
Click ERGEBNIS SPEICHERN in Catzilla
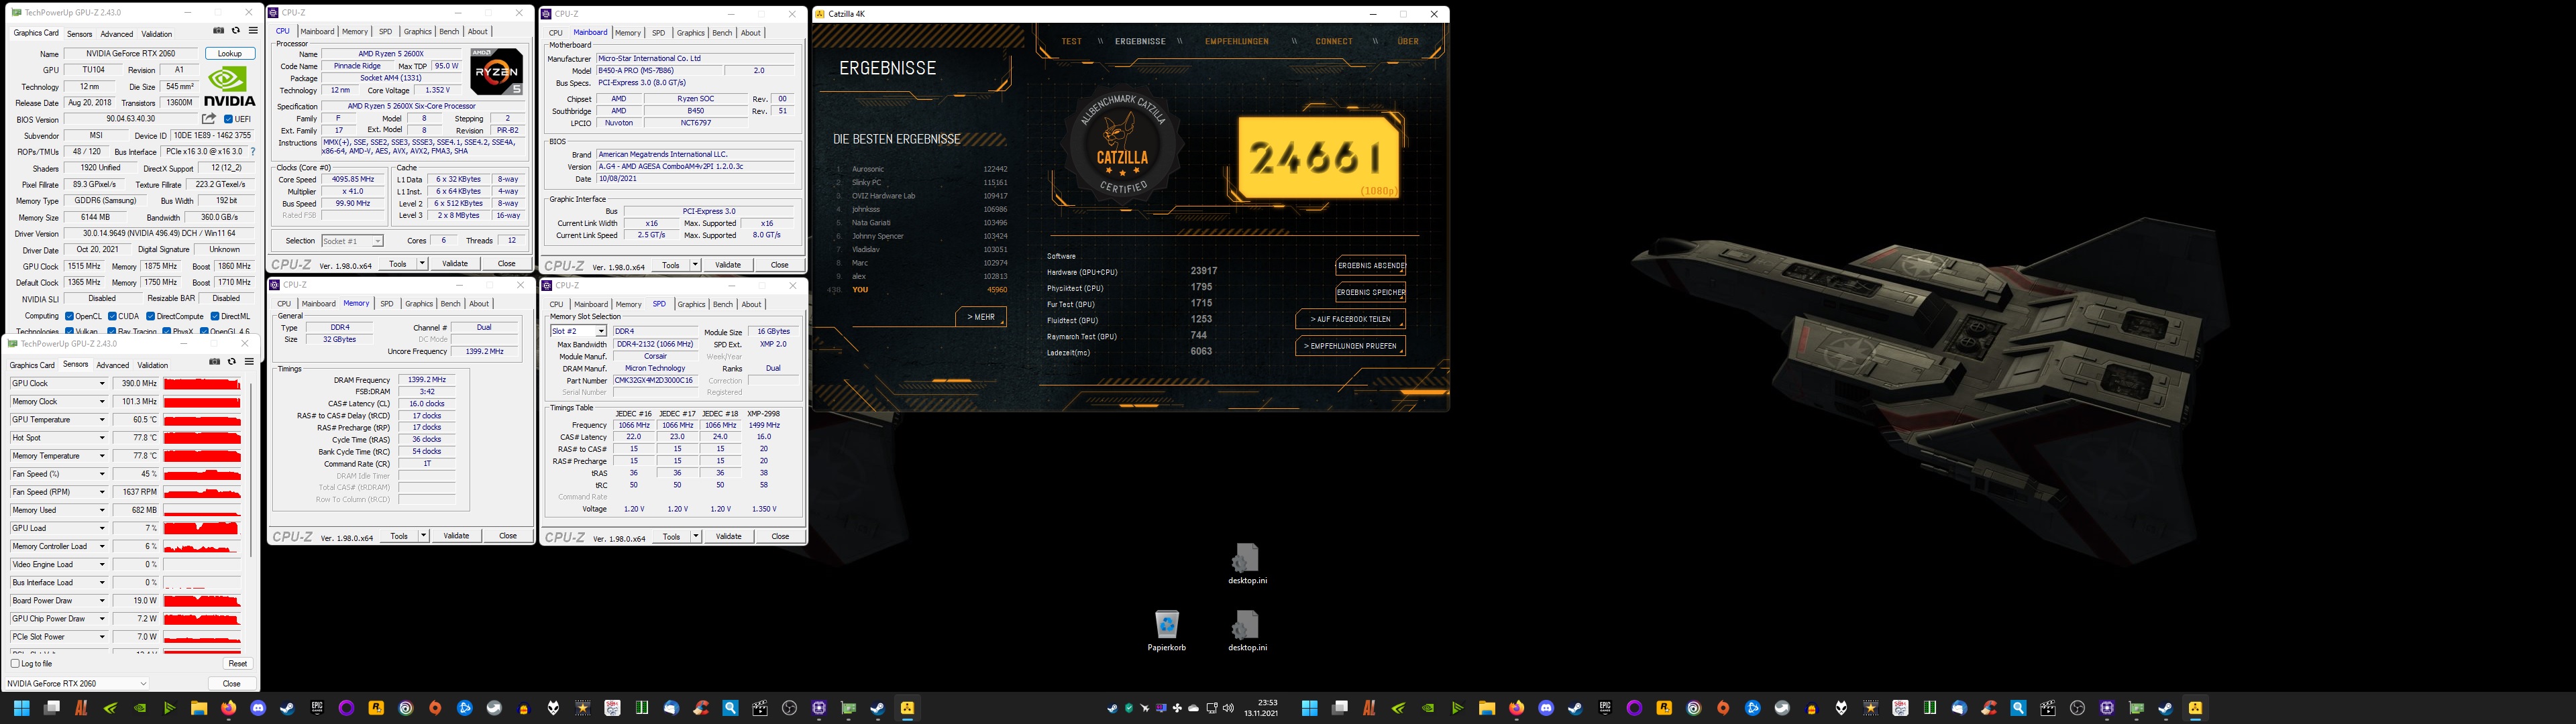tap(1371, 292)
